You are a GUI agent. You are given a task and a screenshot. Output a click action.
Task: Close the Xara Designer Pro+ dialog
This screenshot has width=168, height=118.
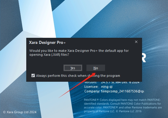tap(136, 42)
